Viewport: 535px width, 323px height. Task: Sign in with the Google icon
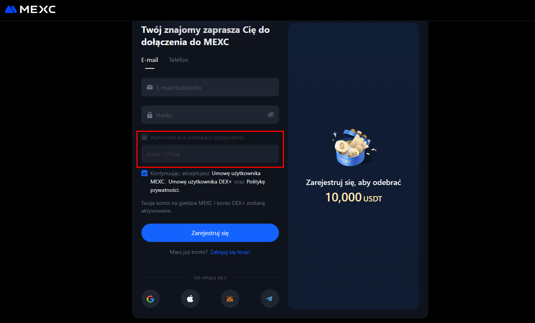[x=151, y=299]
